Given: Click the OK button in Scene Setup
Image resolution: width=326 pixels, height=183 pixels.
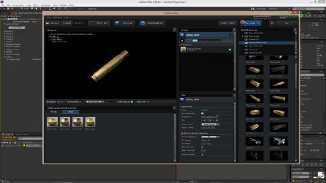Looking at the screenshot, I should (287, 23).
